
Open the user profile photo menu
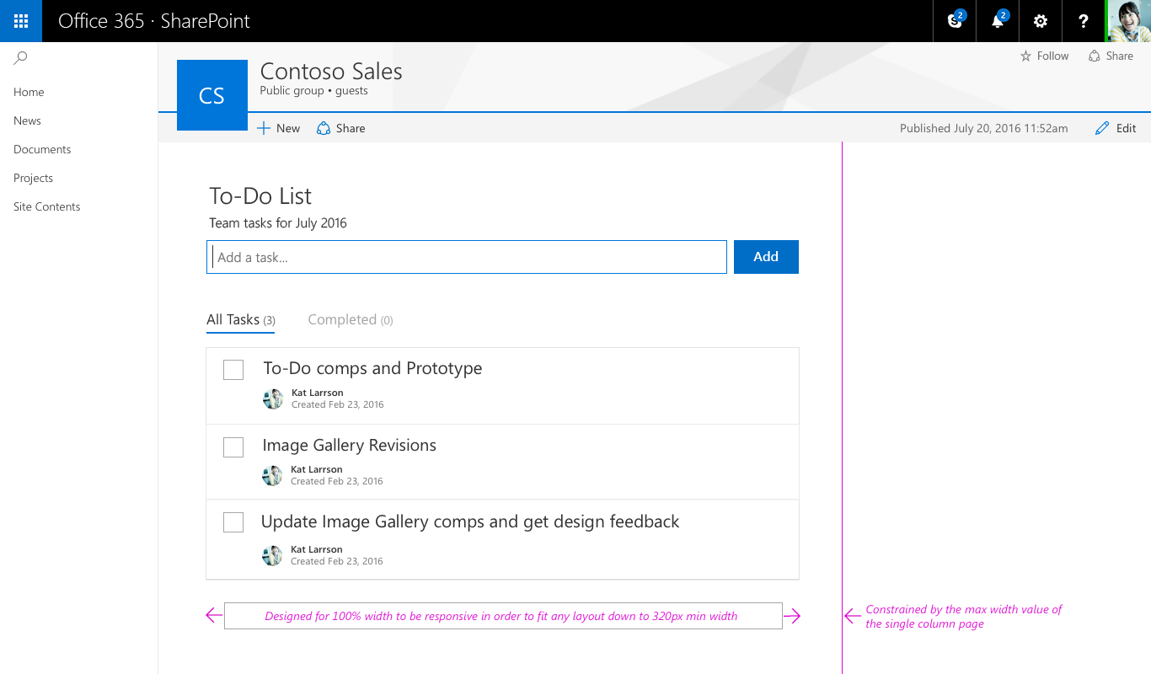tap(1128, 21)
